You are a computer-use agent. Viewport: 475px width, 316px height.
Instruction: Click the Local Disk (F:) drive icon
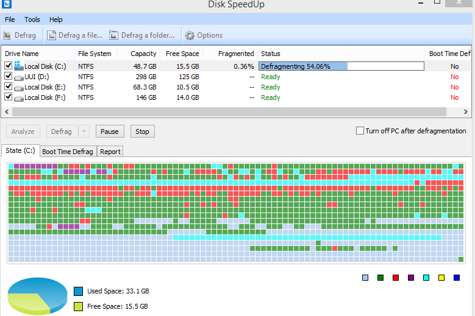19,98
